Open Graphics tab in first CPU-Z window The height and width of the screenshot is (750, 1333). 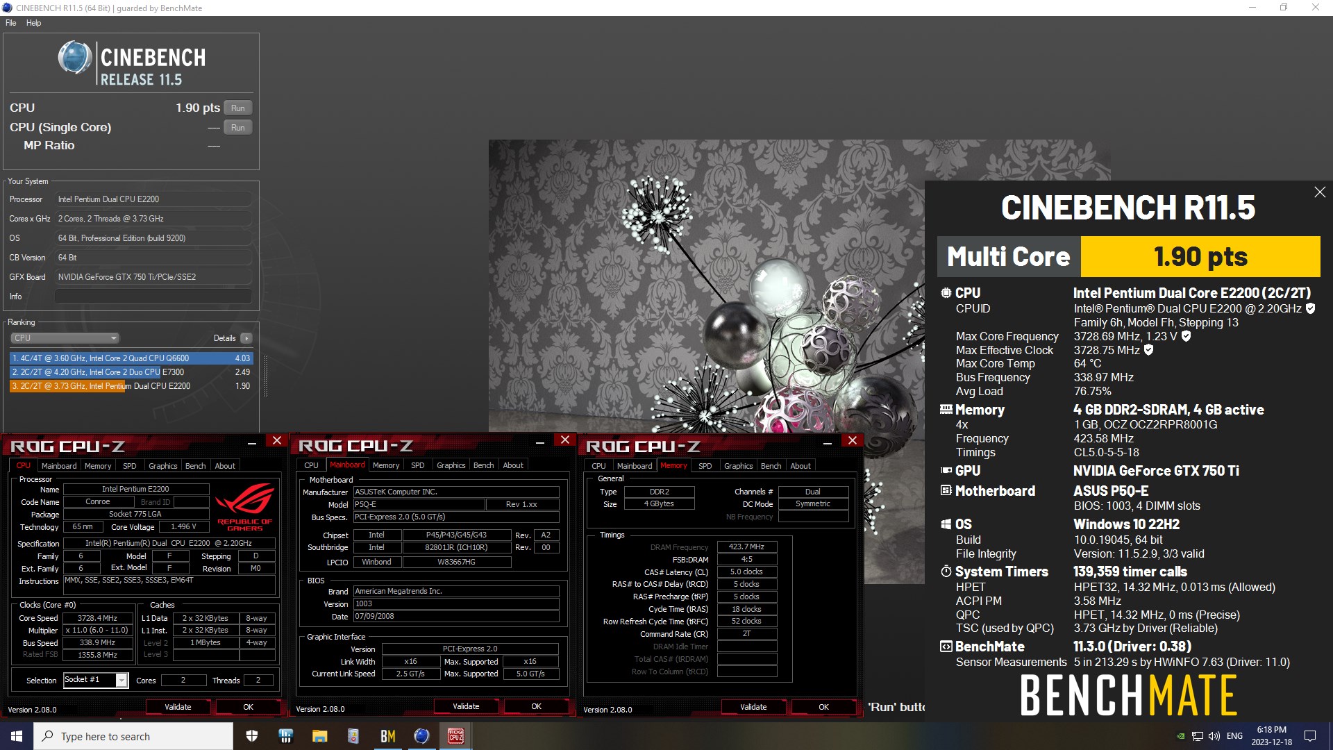[163, 466]
